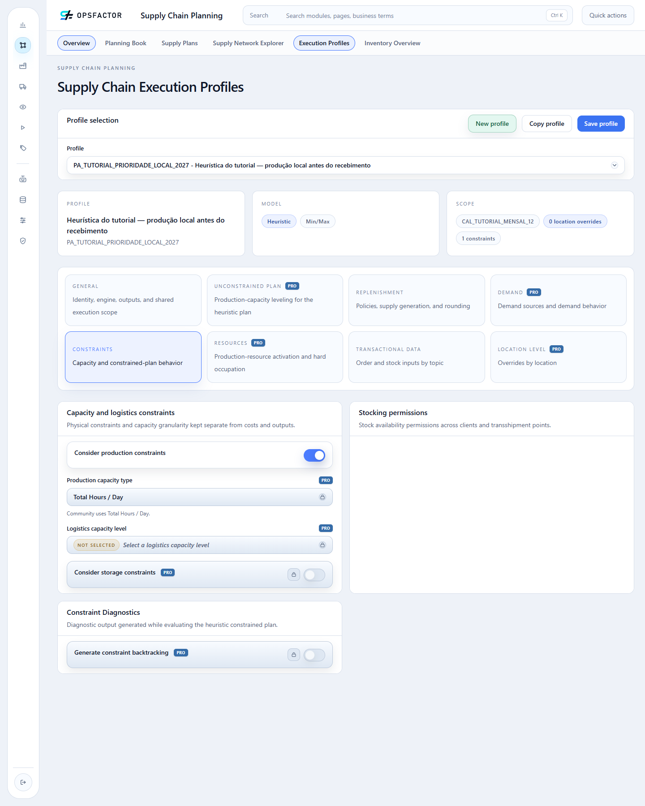This screenshot has width=645, height=806.
Task: Switch to Planning Book tab
Action: click(126, 43)
